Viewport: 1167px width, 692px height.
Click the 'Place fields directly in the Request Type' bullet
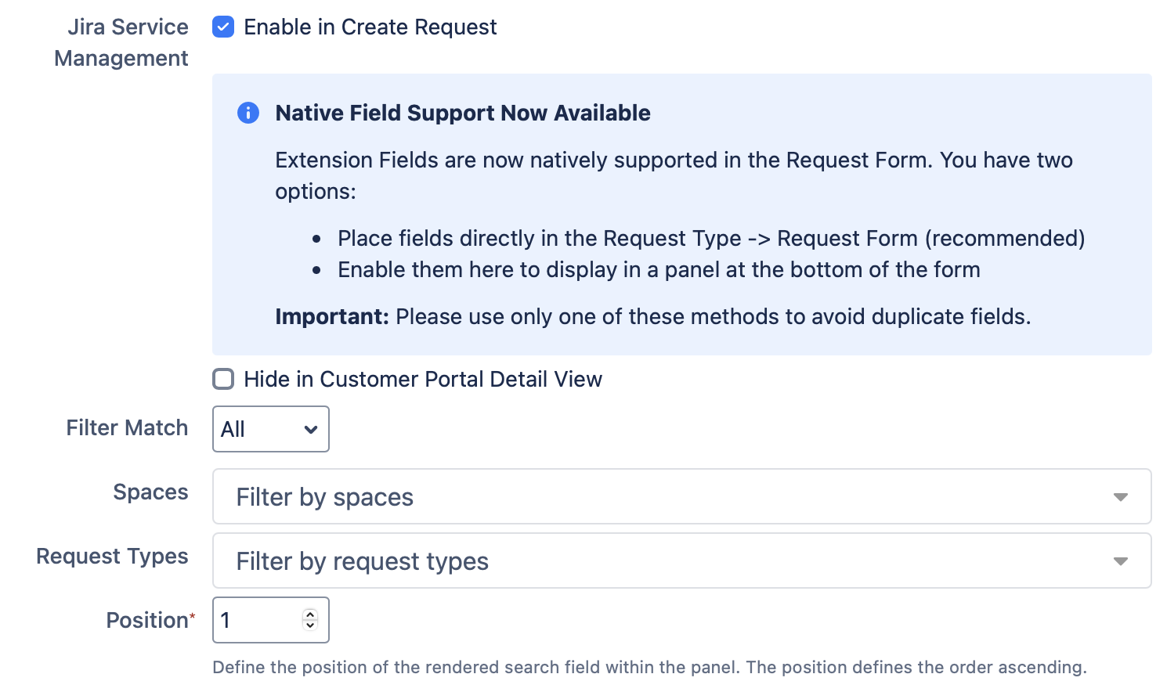(x=710, y=238)
